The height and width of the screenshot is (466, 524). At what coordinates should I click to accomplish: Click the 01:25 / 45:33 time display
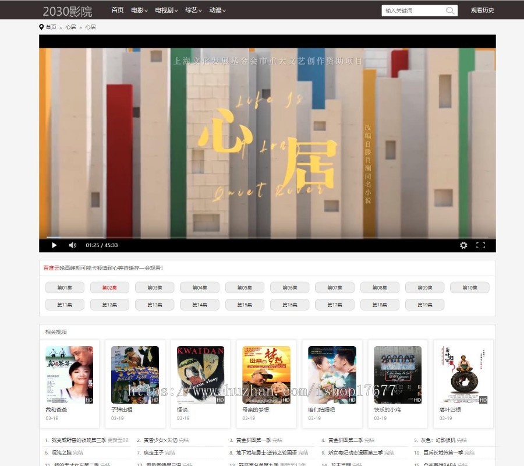click(101, 245)
